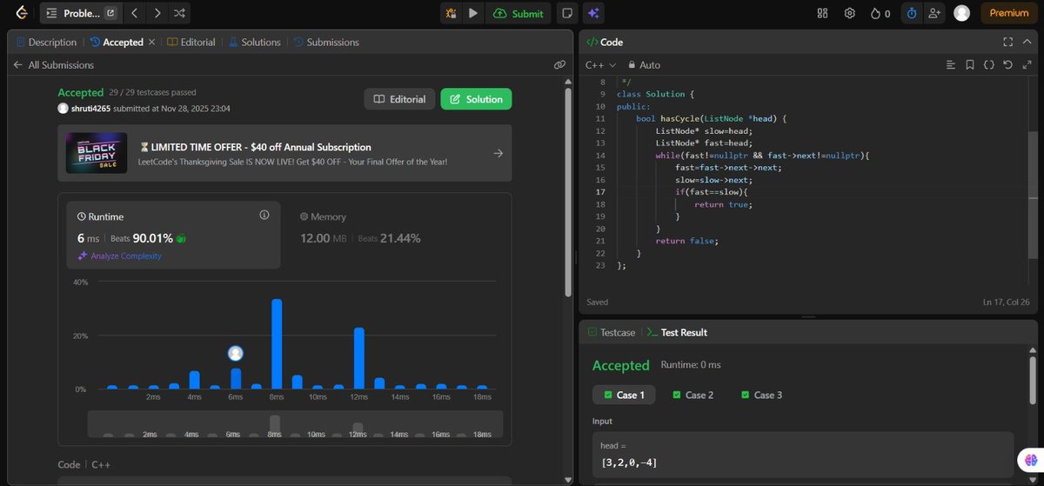1044x486 pixels.
Task: Open the Black Friday offer banner
Action: click(x=284, y=153)
